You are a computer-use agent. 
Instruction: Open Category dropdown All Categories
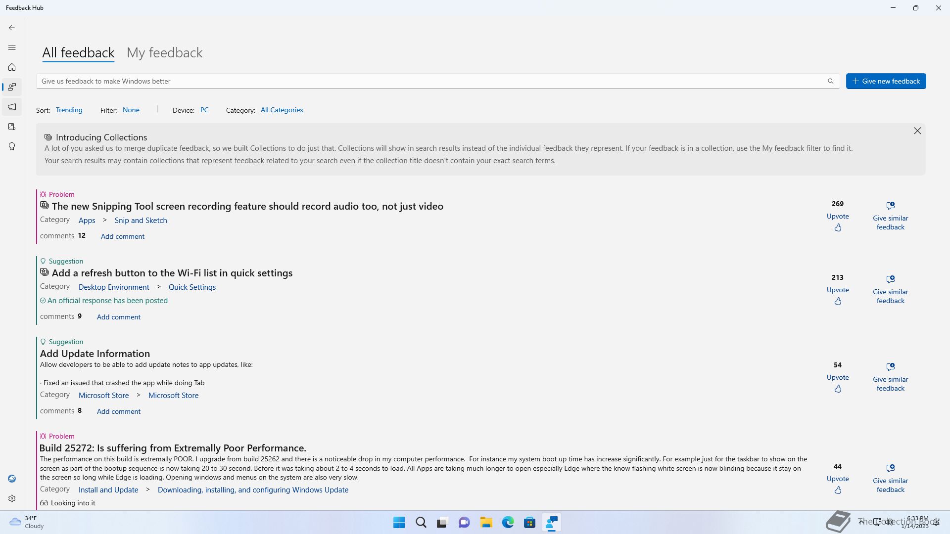(x=282, y=110)
